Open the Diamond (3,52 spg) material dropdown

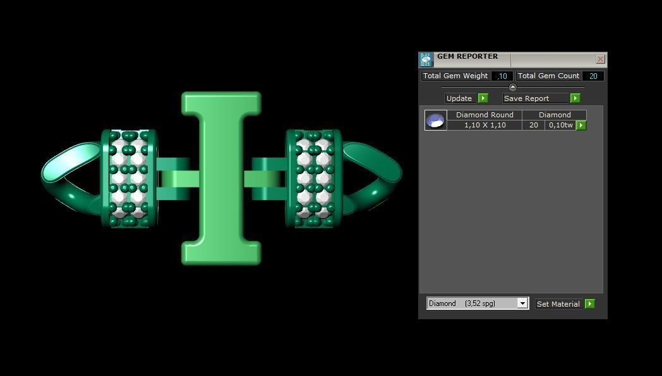(478, 303)
